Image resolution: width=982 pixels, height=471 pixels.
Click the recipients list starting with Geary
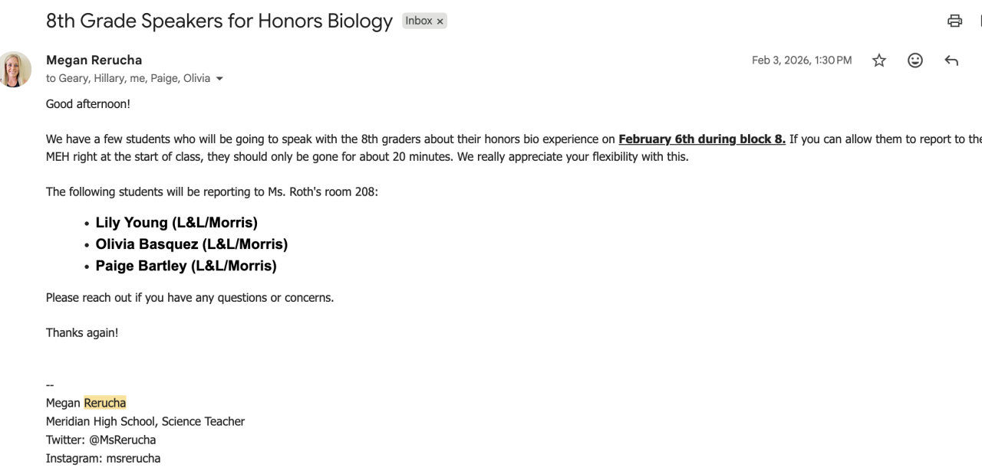pyautogui.click(x=128, y=78)
